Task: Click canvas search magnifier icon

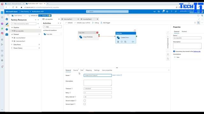Action: coord(168,32)
